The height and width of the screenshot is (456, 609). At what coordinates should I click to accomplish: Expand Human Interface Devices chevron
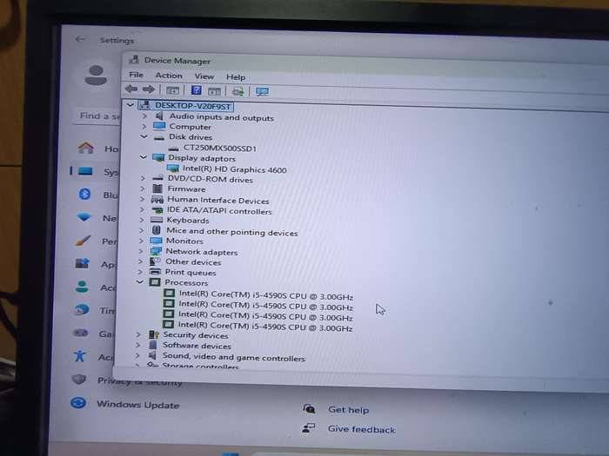(x=142, y=199)
